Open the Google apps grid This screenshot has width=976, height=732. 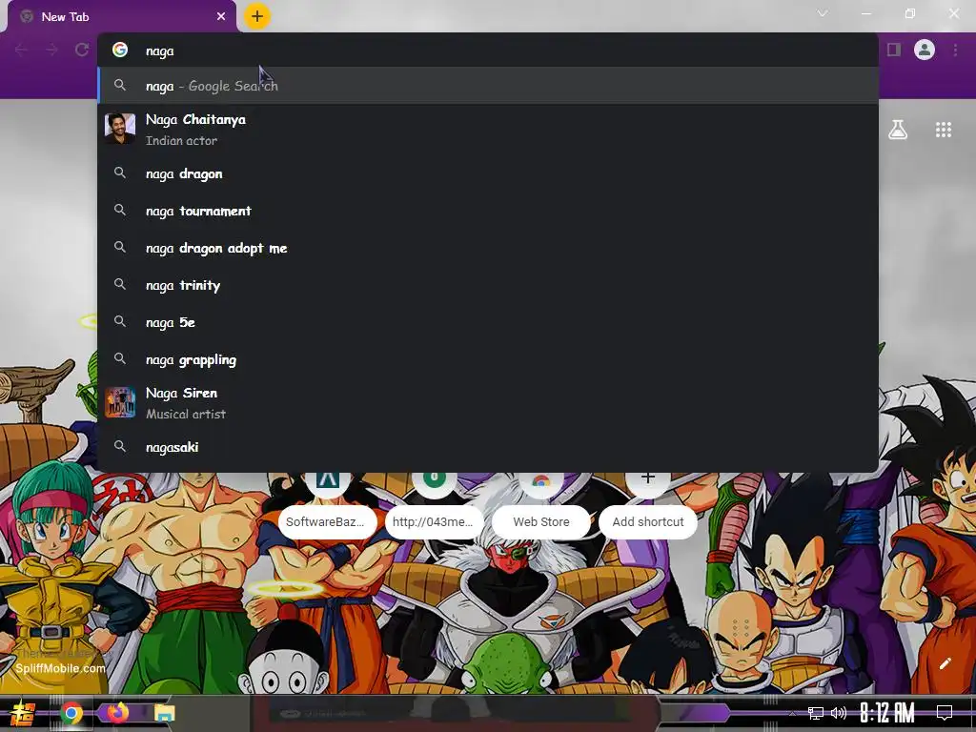944,130
